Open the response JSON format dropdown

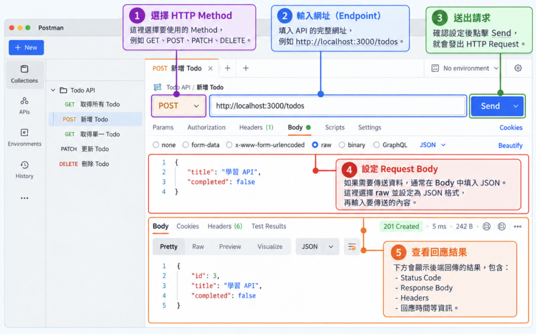coord(317,247)
